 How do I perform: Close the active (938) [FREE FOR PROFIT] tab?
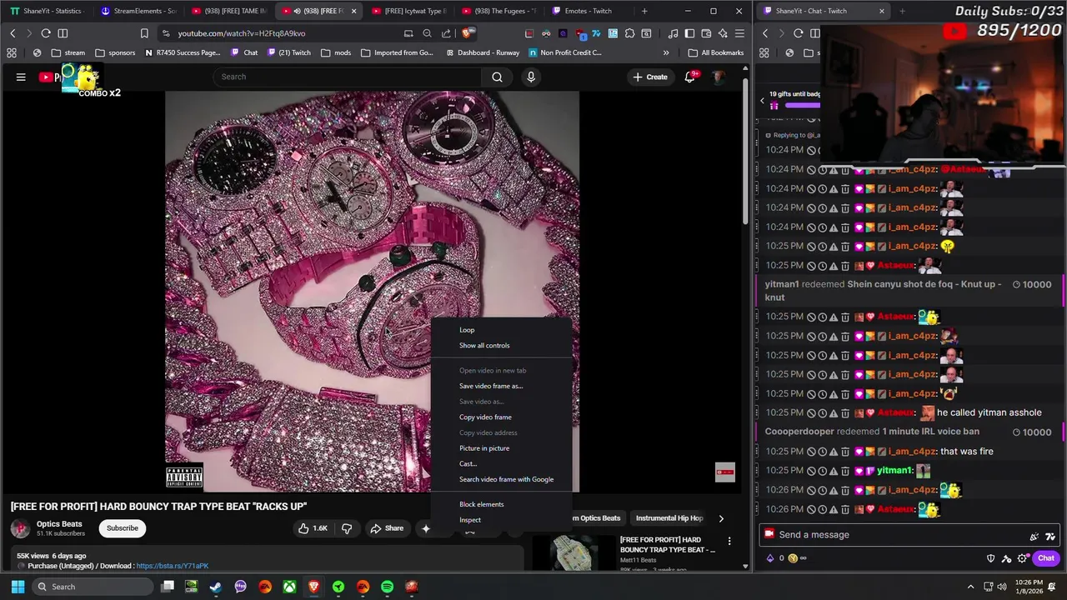click(x=353, y=11)
